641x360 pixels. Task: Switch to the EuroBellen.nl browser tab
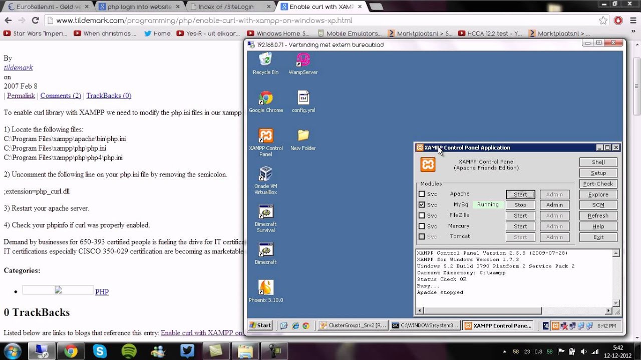coord(47,6)
